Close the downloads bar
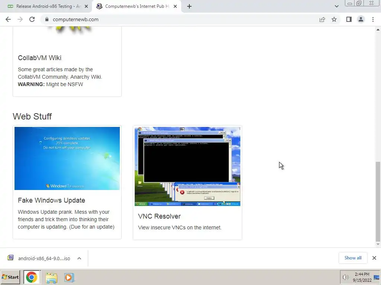The width and height of the screenshot is (381, 285). point(374,258)
